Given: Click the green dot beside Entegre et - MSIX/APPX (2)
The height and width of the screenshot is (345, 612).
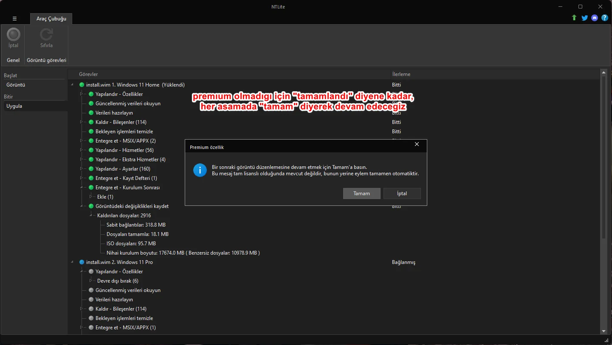Looking at the screenshot, I should [91, 141].
